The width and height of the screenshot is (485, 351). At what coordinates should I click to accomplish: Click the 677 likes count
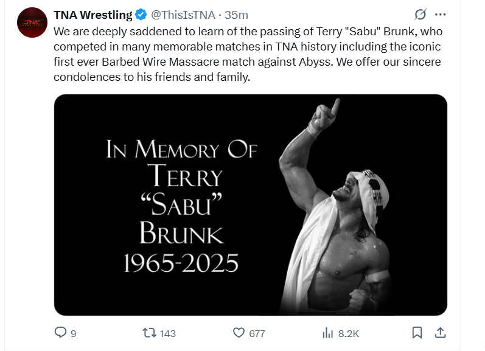(x=257, y=333)
